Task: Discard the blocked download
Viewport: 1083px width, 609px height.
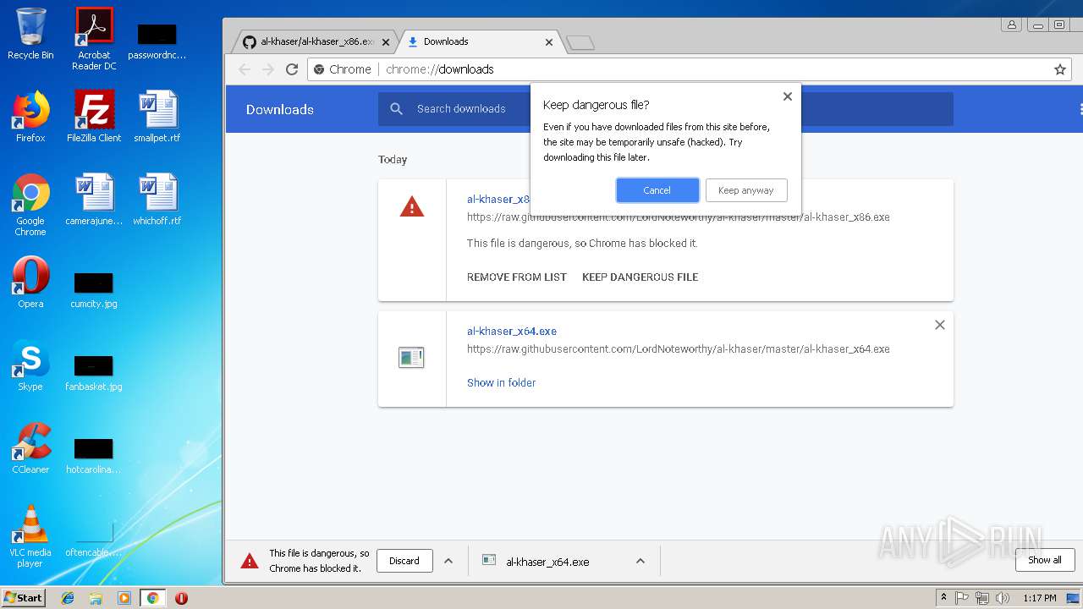Action: point(404,561)
